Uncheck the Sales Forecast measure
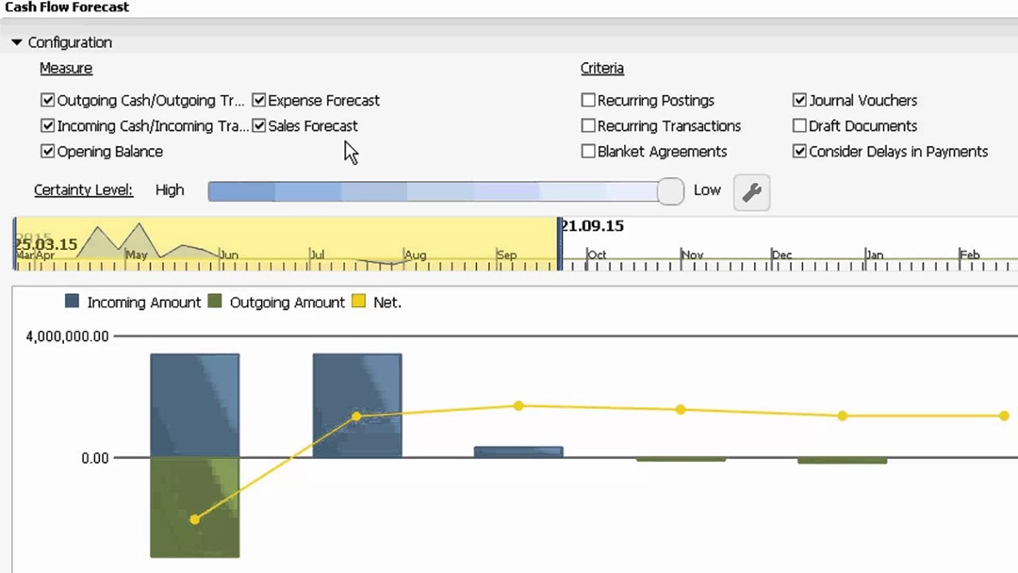The width and height of the screenshot is (1018, 573). (x=259, y=125)
